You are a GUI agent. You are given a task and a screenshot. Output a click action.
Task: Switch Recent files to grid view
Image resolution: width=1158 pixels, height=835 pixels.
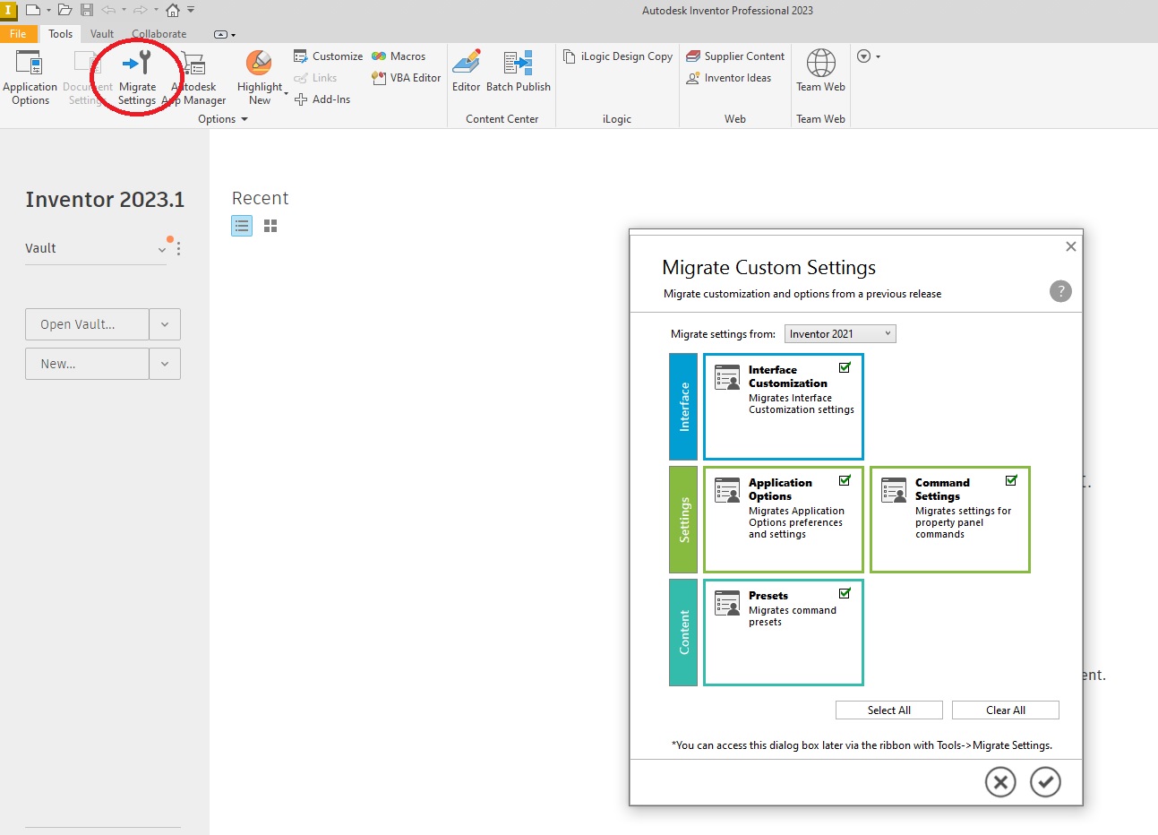[x=270, y=226]
